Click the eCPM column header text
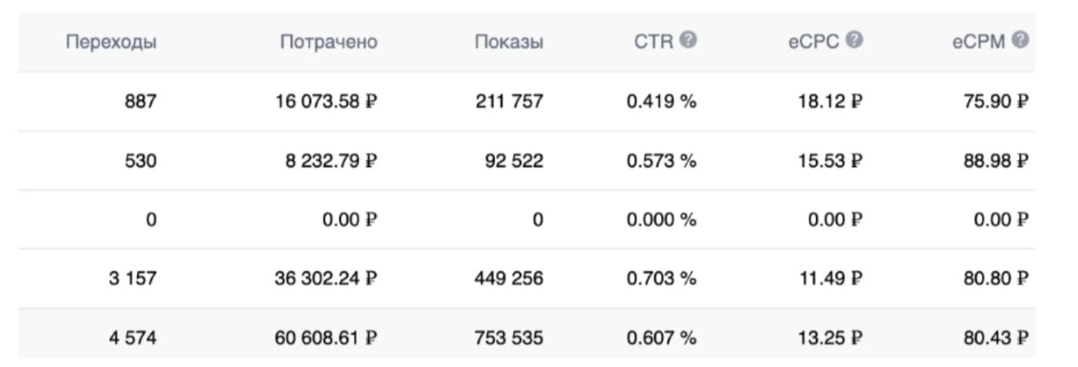Screen dimensions: 1078x367 [x=979, y=42]
